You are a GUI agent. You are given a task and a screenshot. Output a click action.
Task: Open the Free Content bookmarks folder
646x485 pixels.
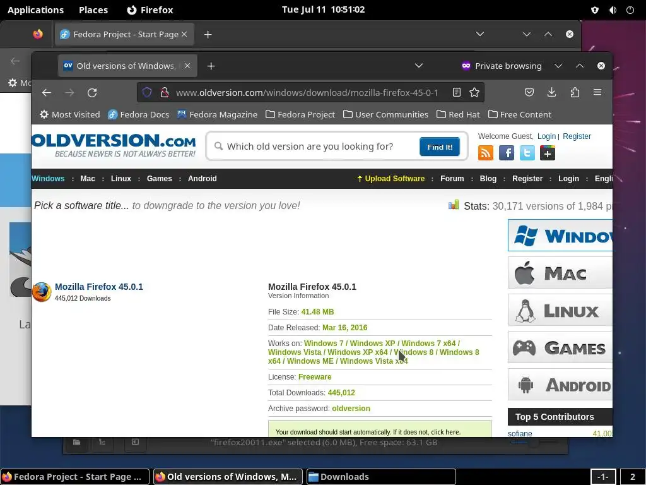pos(520,114)
